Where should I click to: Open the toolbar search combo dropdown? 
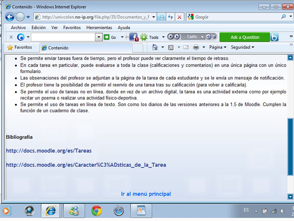[x=99, y=37]
